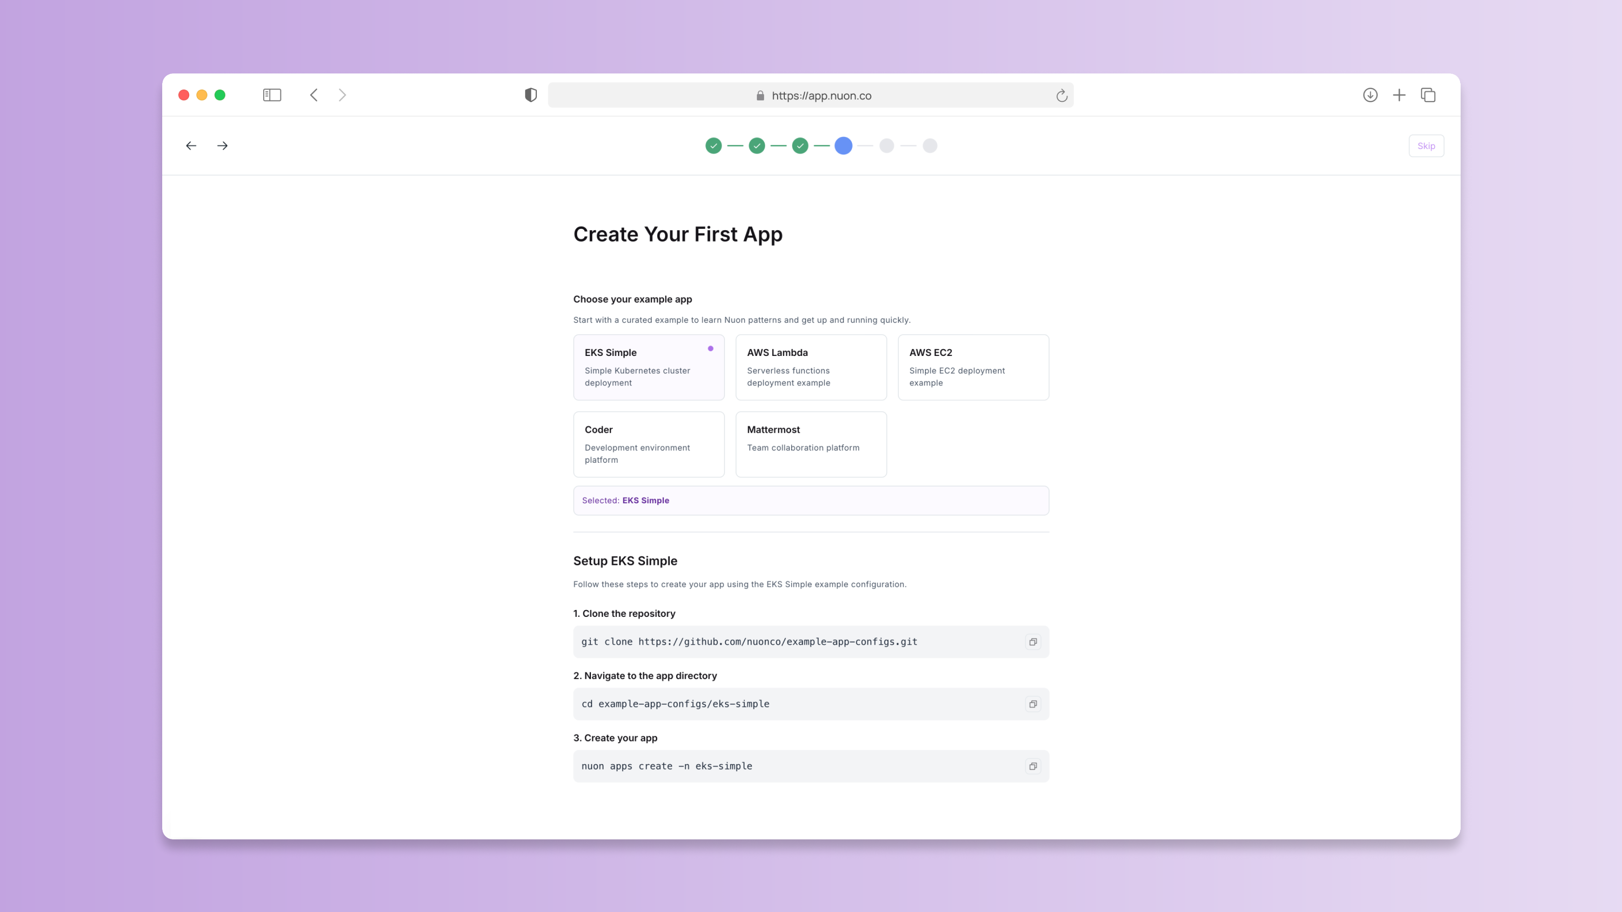Select the last gray step indicator
The image size is (1622, 912).
point(930,146)
